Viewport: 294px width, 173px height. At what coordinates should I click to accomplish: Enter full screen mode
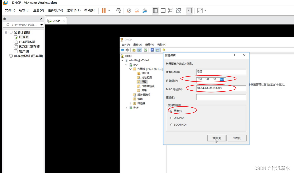[x=171, y=10]
